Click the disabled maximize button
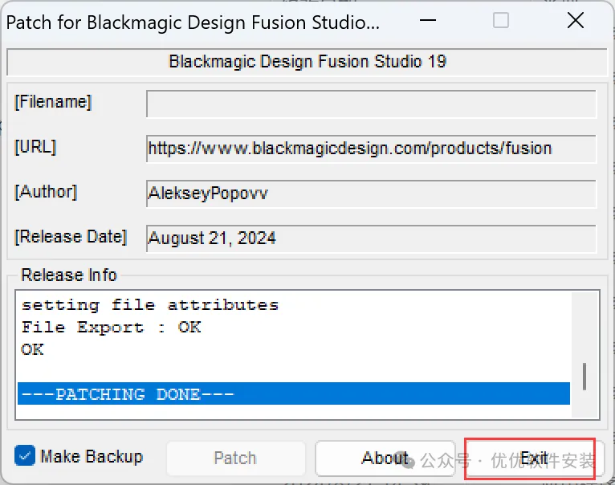615x485 pixels. coord(501,21)
